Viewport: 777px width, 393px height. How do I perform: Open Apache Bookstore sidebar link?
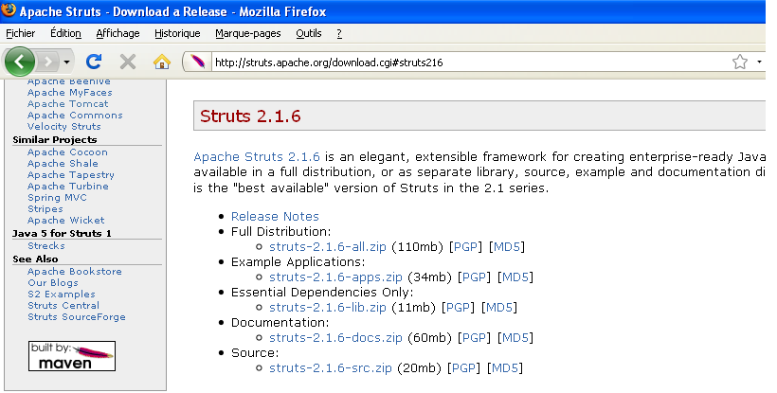coord(75,272)
